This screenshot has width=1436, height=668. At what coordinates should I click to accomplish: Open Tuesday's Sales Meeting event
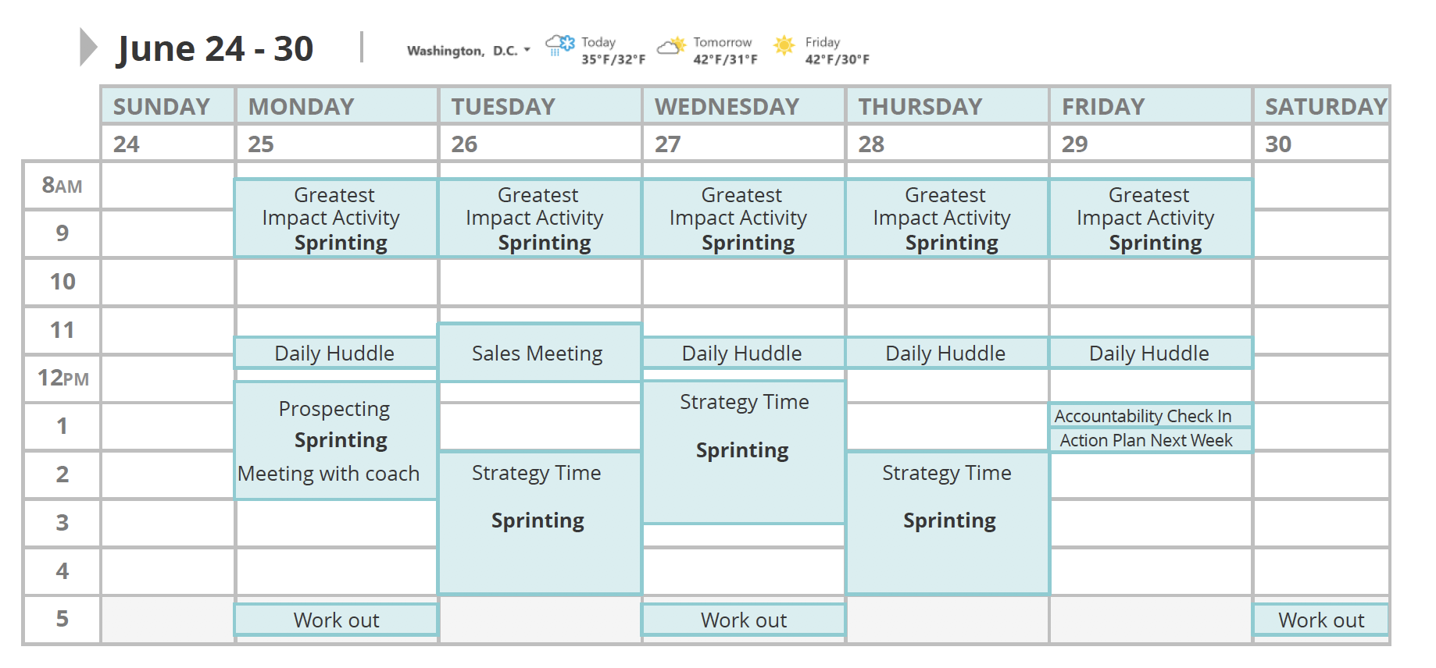pos(538,354)
